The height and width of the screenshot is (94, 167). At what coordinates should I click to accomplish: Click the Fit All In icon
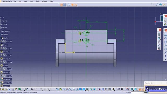(x=61, y=89)
